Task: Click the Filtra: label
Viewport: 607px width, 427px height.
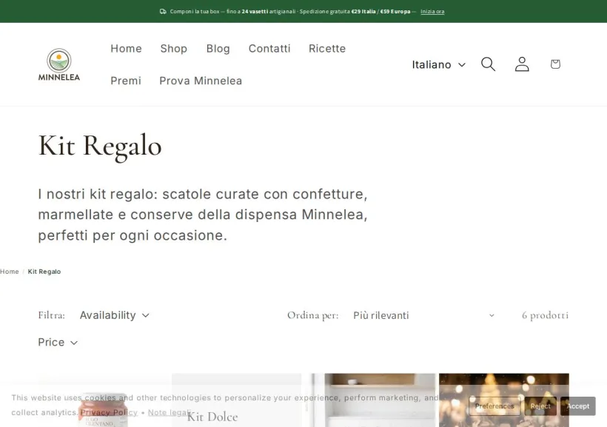Action: tap(52, 315)
